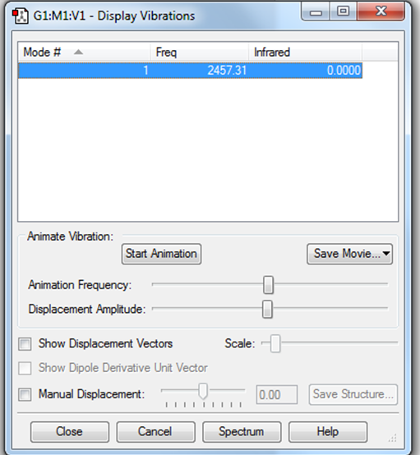This screenshot has width=420, height=455.
Task: Click the Show Dipole Derivative Unit Vector checkbox
Action: (x=25, y=368)
